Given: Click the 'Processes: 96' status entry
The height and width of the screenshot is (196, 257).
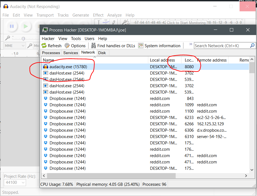Looking at the screenshot, I should [154, 184].
